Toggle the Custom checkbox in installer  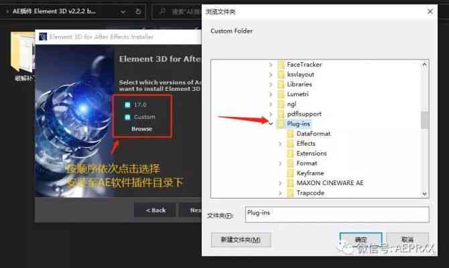coord(128,117)
